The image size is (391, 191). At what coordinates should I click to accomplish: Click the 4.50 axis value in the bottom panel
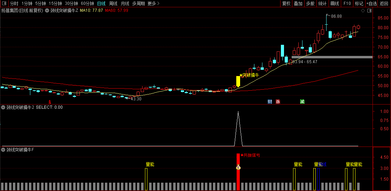[x=384, y=157]
